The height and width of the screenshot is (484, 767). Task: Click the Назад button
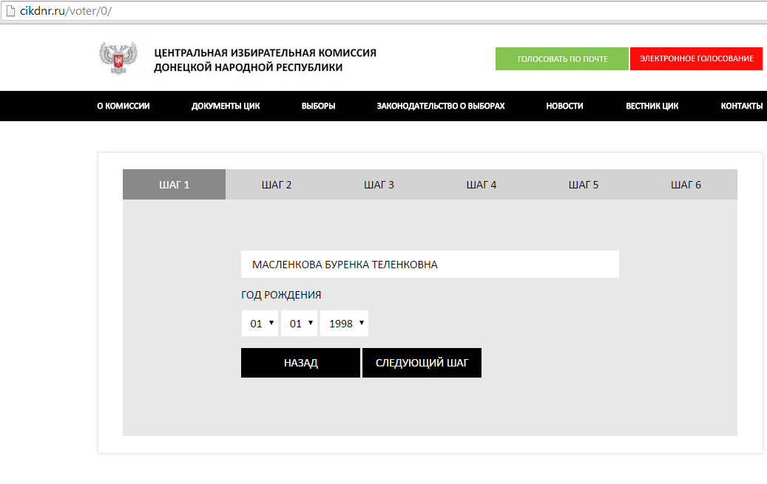point(300,363)
